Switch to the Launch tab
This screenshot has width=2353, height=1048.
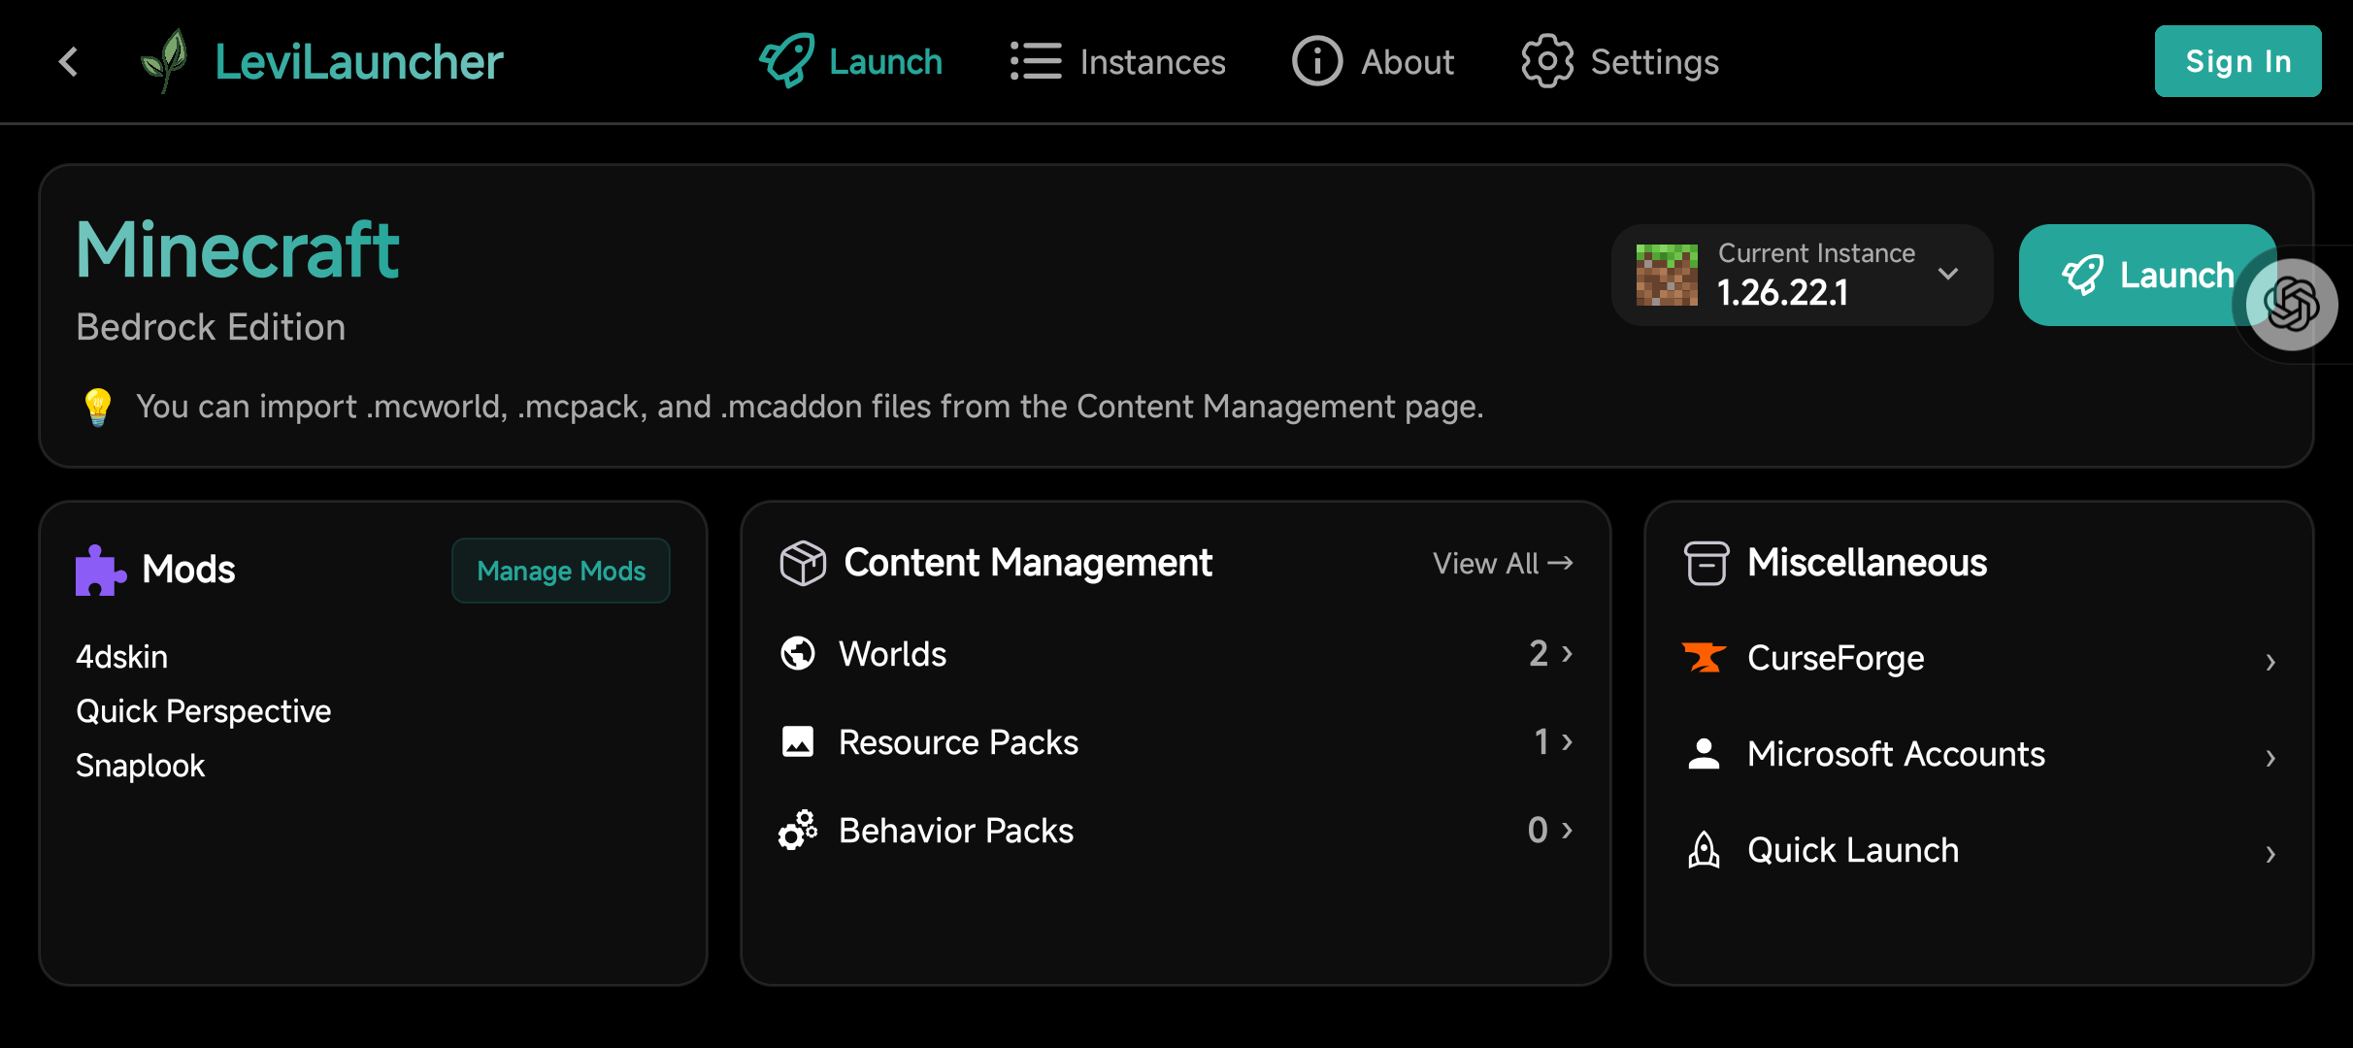[x=850, y=61]
